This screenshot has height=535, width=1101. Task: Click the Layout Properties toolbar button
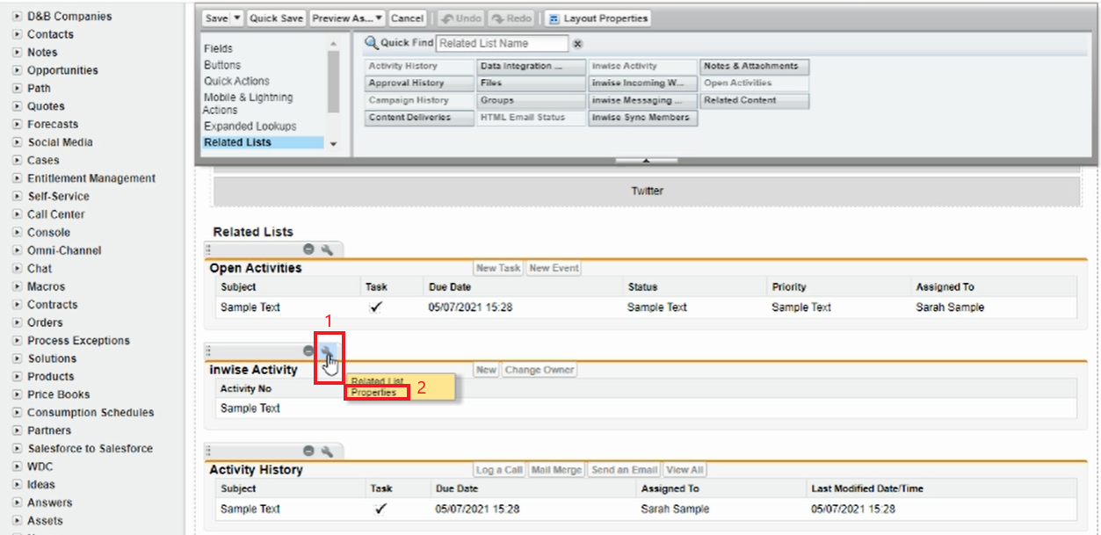598,18
